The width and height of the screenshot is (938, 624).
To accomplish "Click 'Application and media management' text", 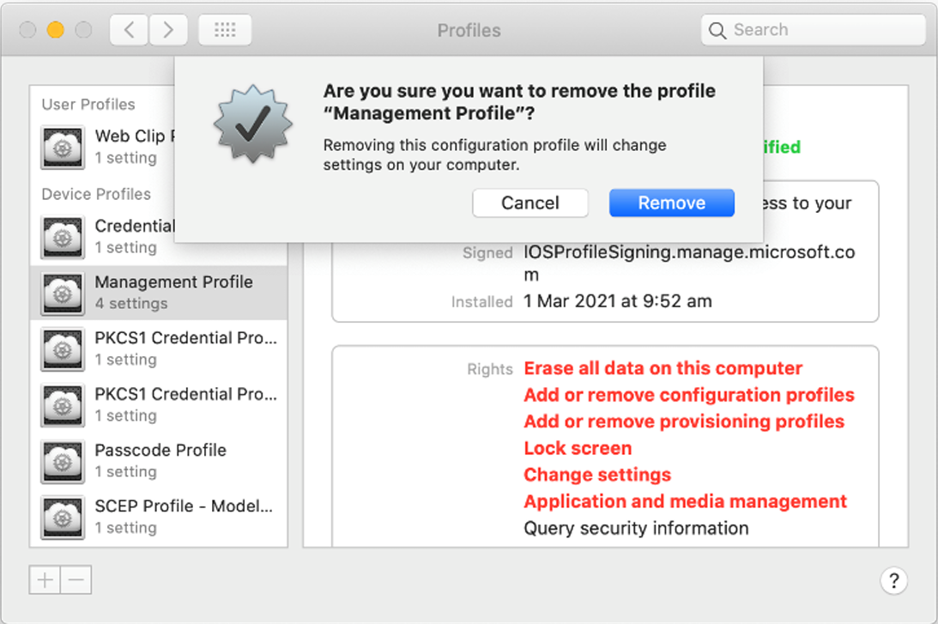I will point(685,501).
